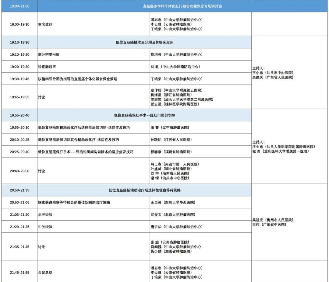
Task: Click the 20:25-20:40 time cell
Action: [19, 152]
